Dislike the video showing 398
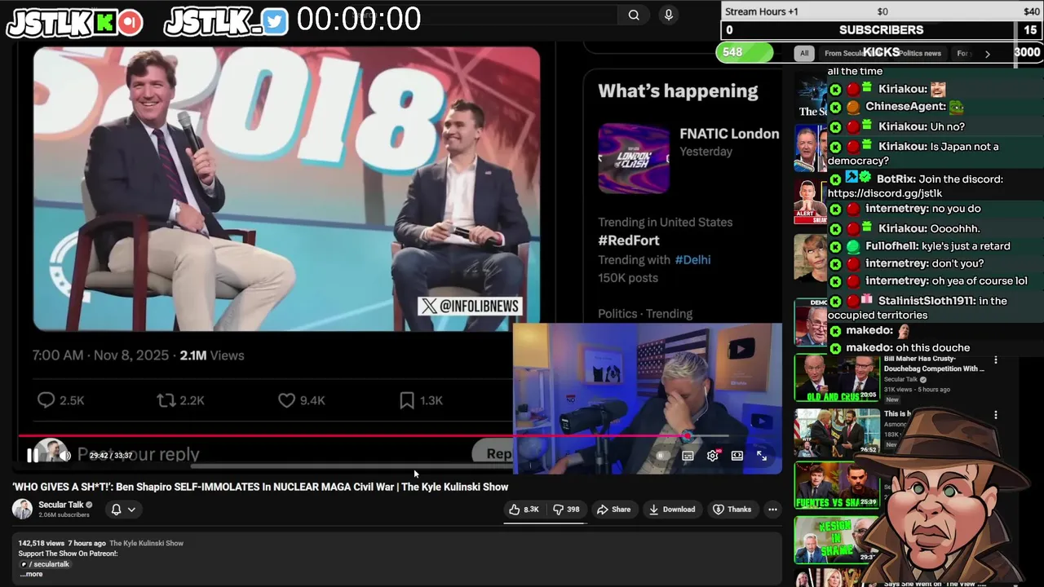Screen dimensions: 1044x587 pyautogui.click(x=566, y=510)
